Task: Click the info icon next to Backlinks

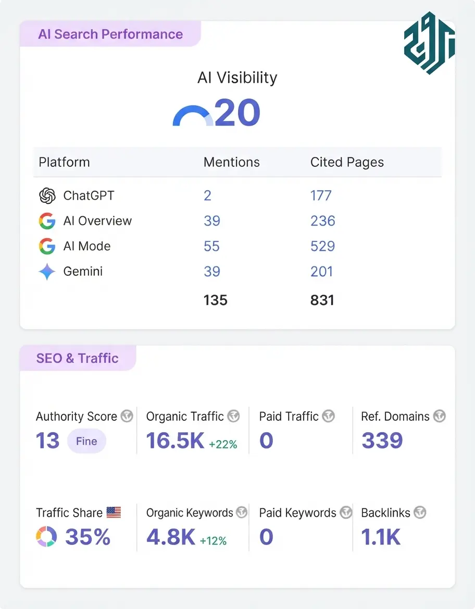Action: tap(420, 513)
